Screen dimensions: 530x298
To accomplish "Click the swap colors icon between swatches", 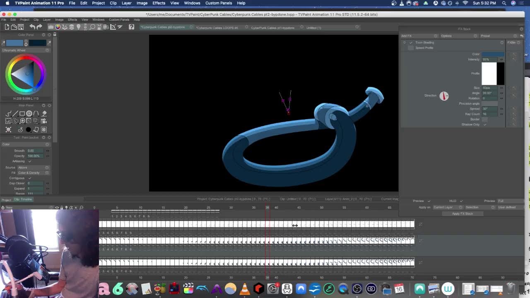I will 26,44.
